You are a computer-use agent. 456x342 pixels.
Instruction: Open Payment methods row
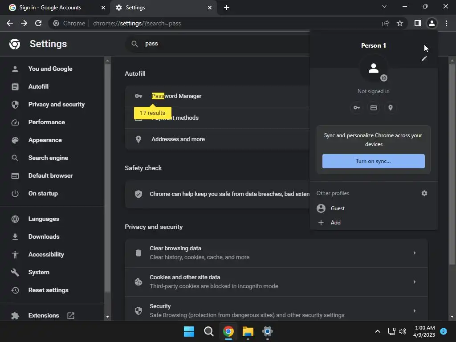[217, 118]
